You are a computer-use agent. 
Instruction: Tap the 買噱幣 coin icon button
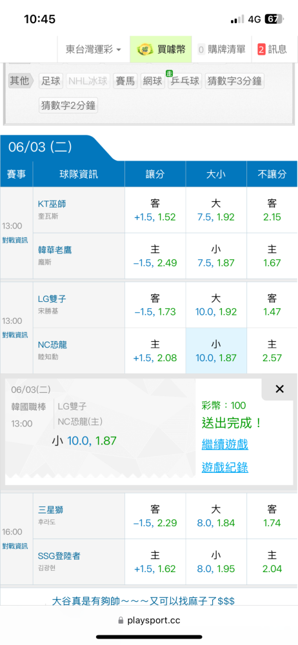161,50
